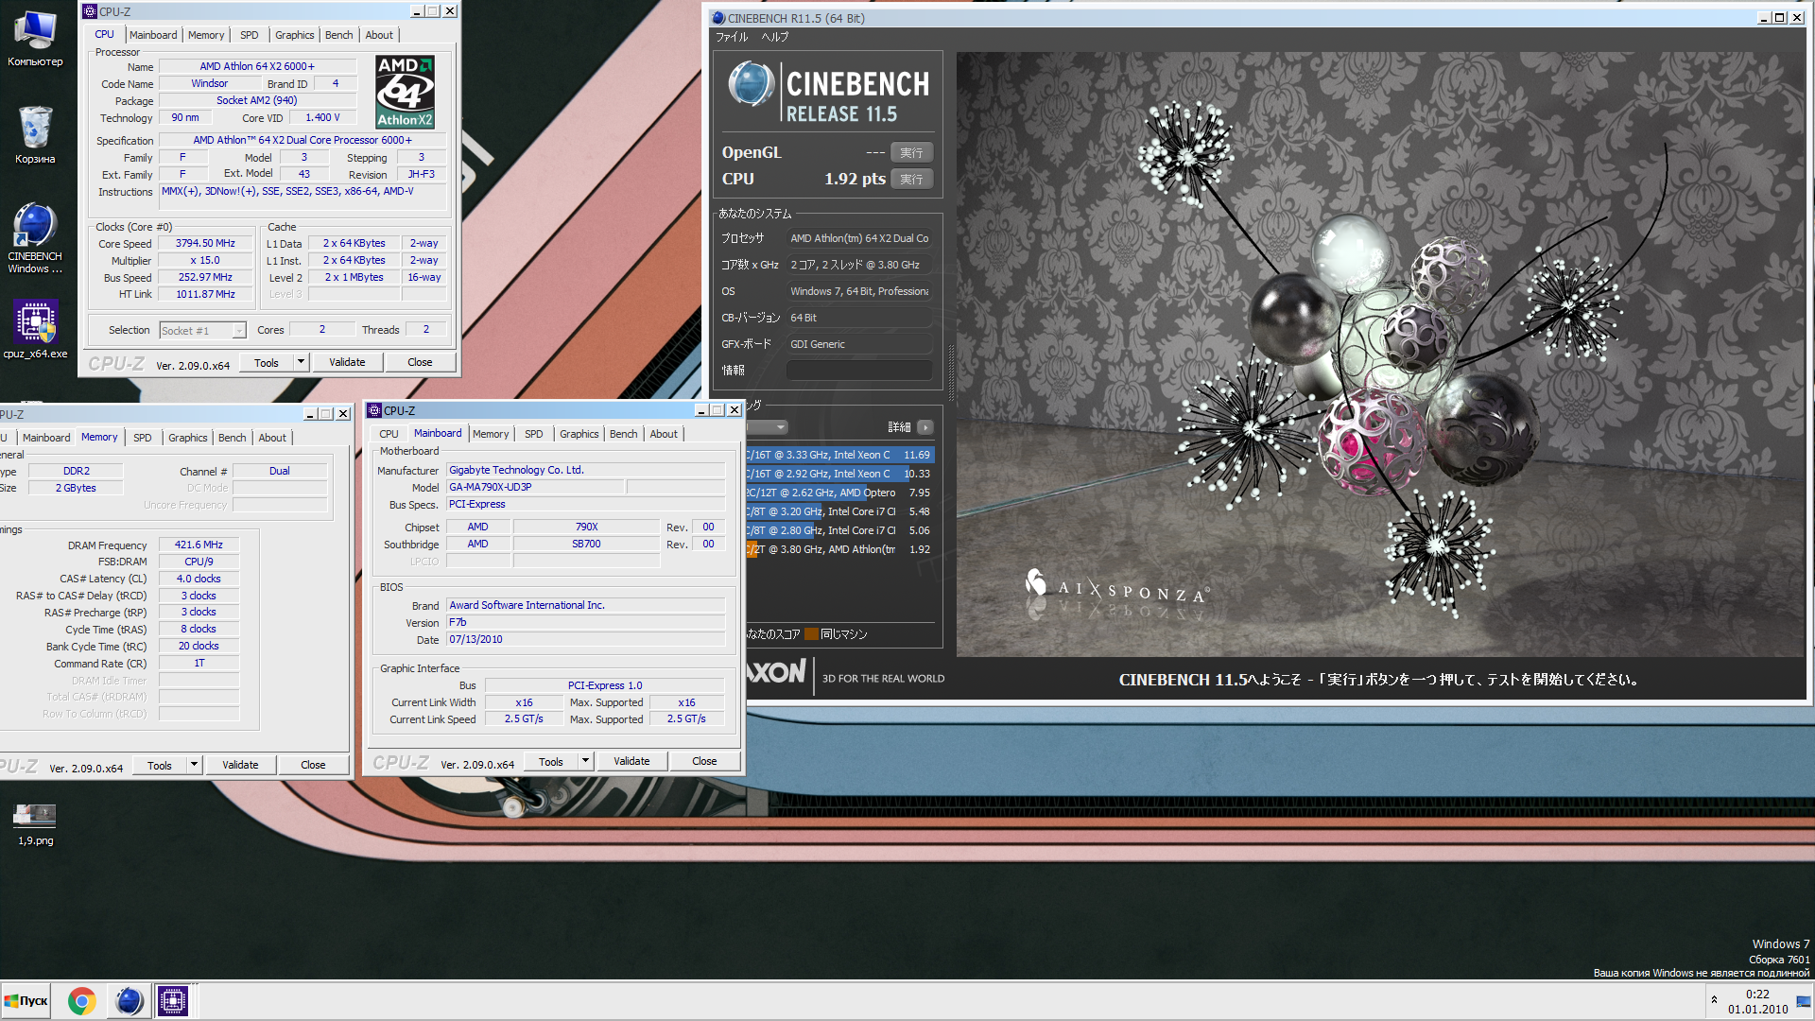
Task: Select the CINEBENCH Windows desktop shortcut
Action: coord(35,238)
